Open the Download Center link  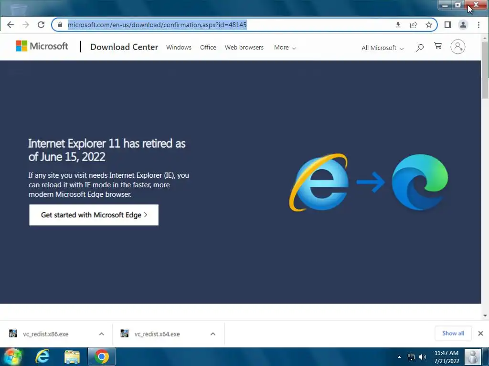(x=124, y=47)
